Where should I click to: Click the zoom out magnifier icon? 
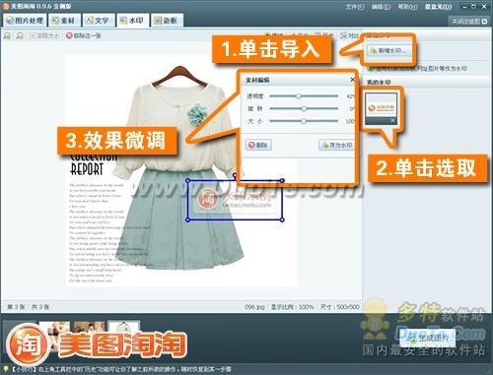20,35
